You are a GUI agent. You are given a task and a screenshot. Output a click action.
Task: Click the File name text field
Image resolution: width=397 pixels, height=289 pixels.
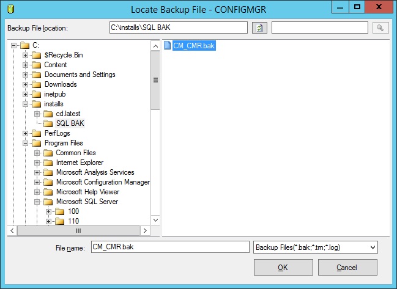pyautogui.click(x=169, y=247)
